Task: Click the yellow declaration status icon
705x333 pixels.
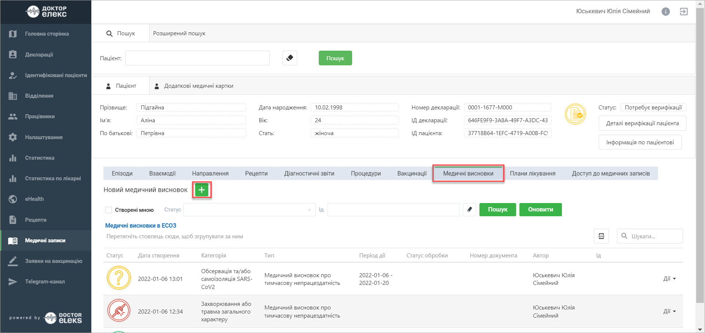Action: 575,114
